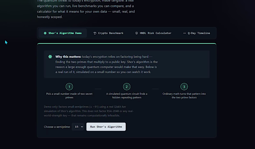Select the step 1 circle
255x149 pixels.
69,87
